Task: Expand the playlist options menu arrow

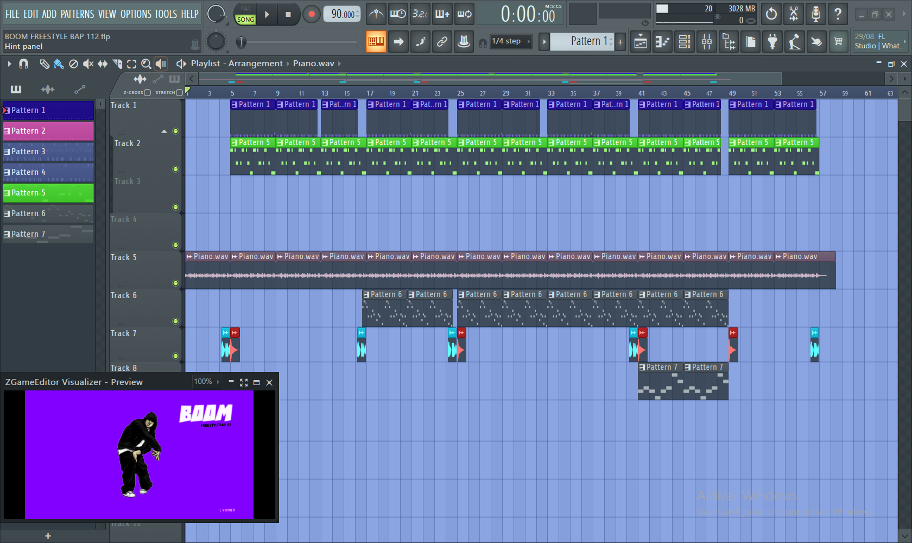Action: (x=9, y=64)
